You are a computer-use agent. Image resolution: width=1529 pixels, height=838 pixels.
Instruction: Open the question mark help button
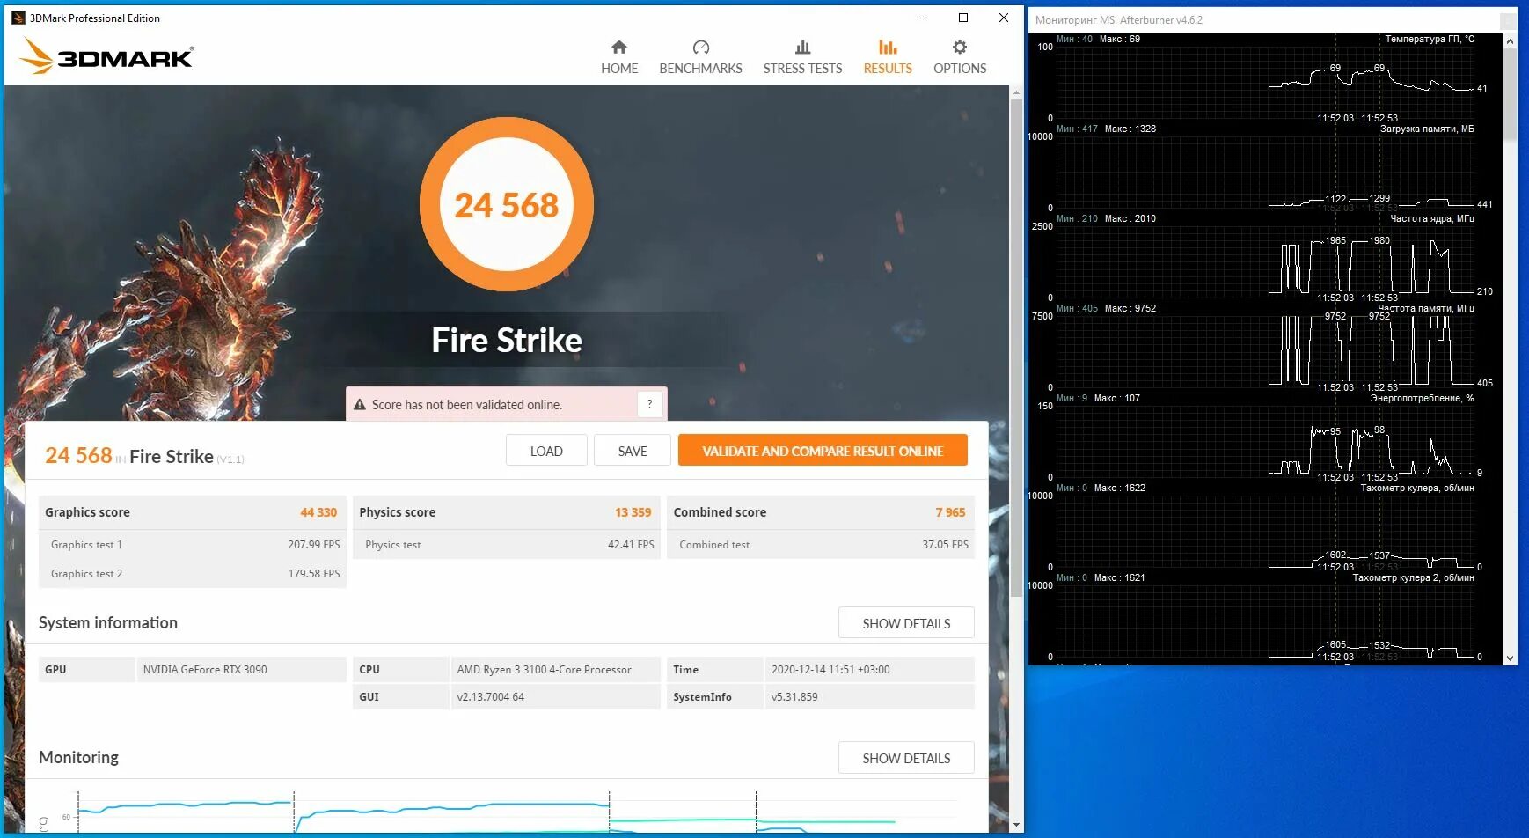pos(649,404)
